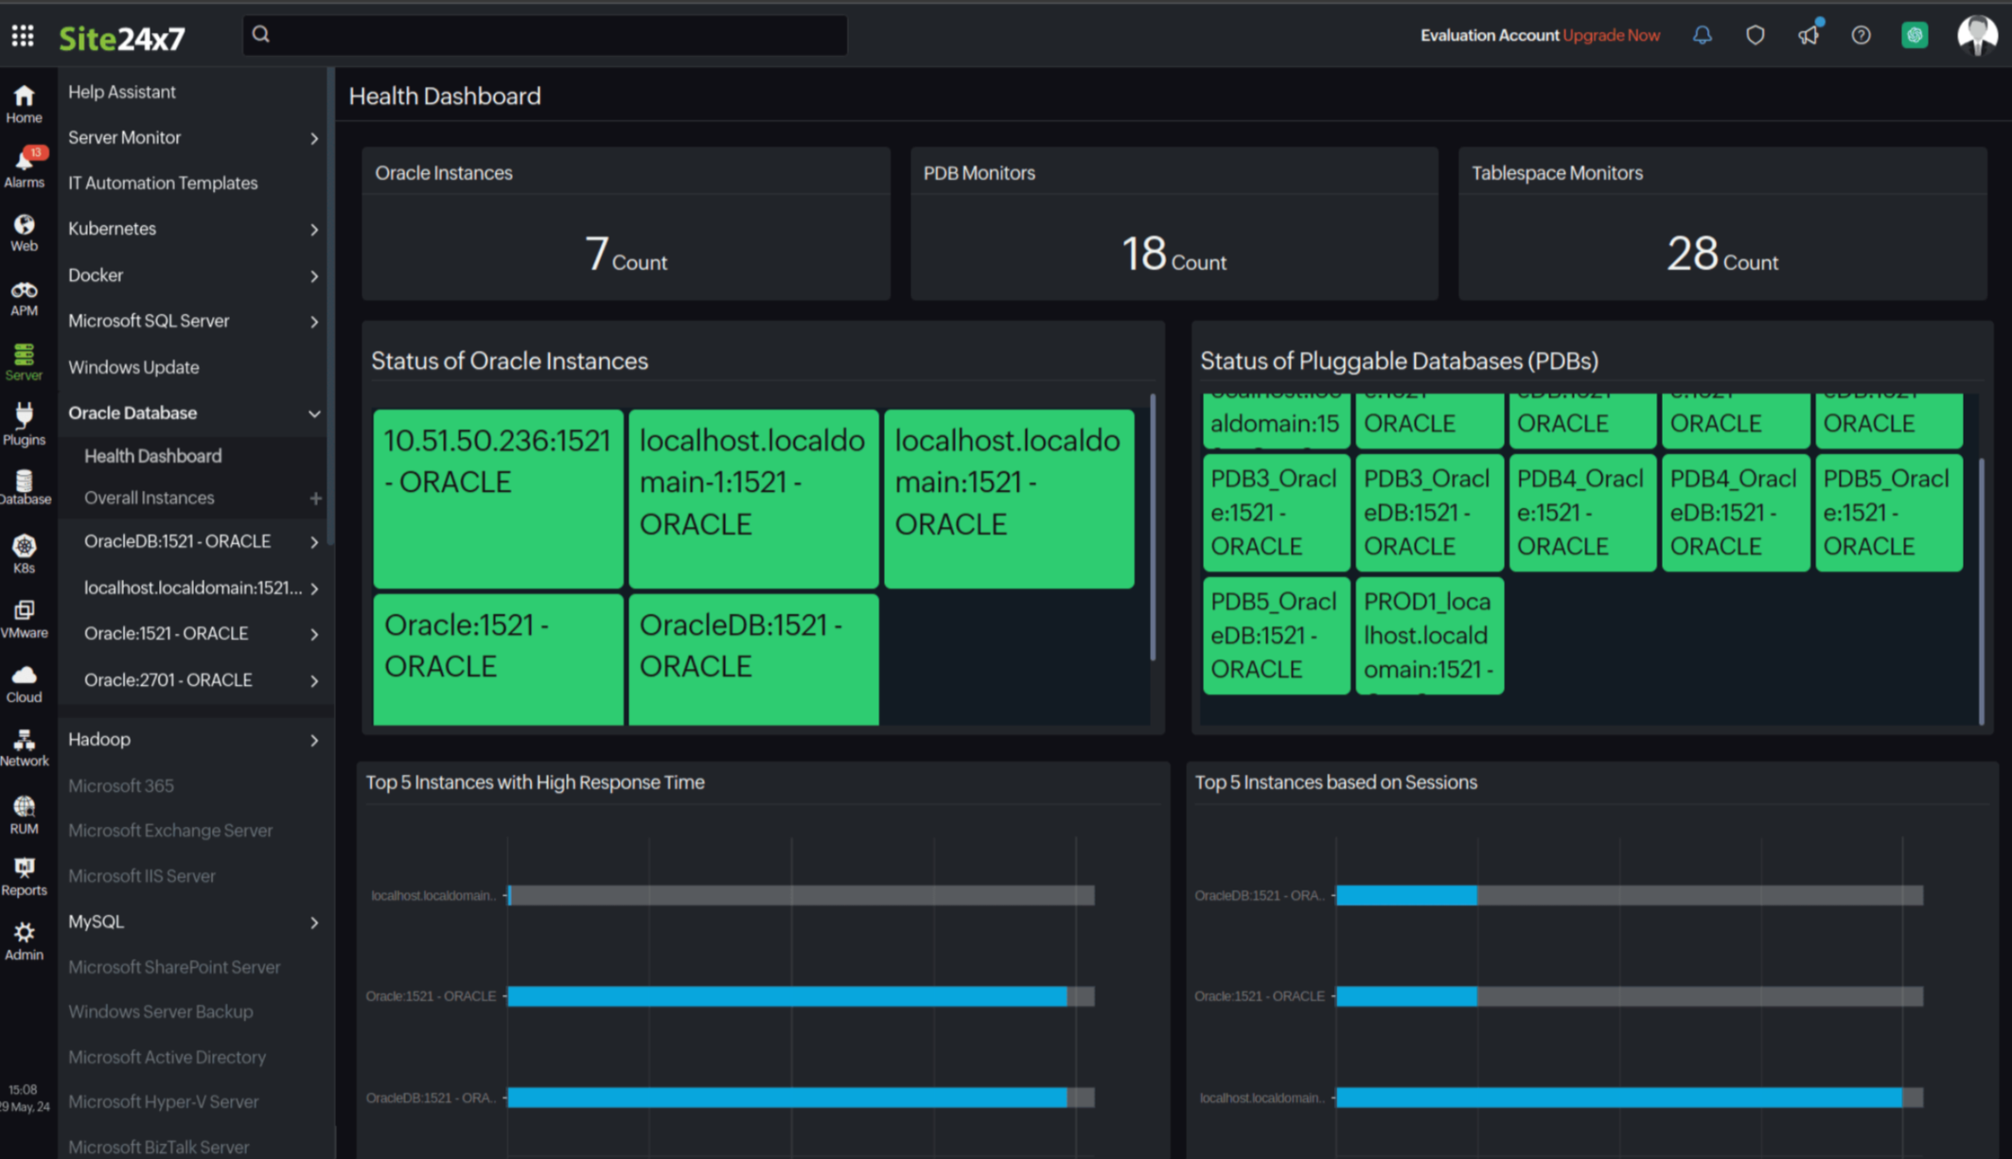The image size is (2012, 1159).
Task: Add a monitor via Overall Instances plus icon
Action: (317, 498)
